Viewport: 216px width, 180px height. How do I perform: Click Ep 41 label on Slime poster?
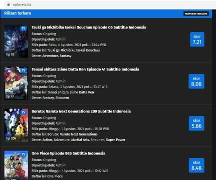10,96
